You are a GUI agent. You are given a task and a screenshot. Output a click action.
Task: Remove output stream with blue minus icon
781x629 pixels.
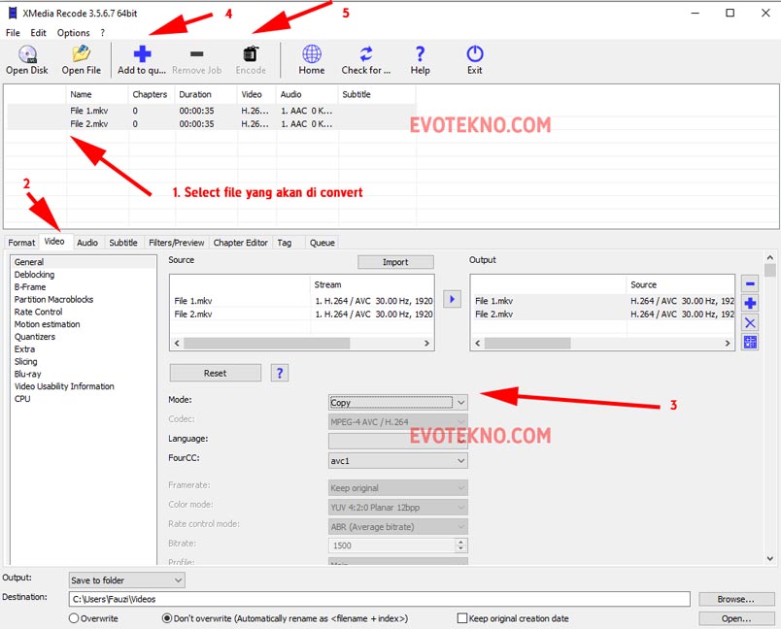coord(749,283)
